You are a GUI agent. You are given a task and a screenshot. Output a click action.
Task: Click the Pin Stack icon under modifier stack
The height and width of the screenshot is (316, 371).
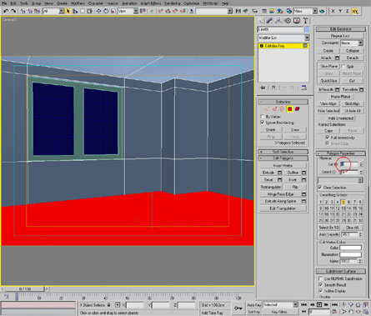(x=263, y=88)
